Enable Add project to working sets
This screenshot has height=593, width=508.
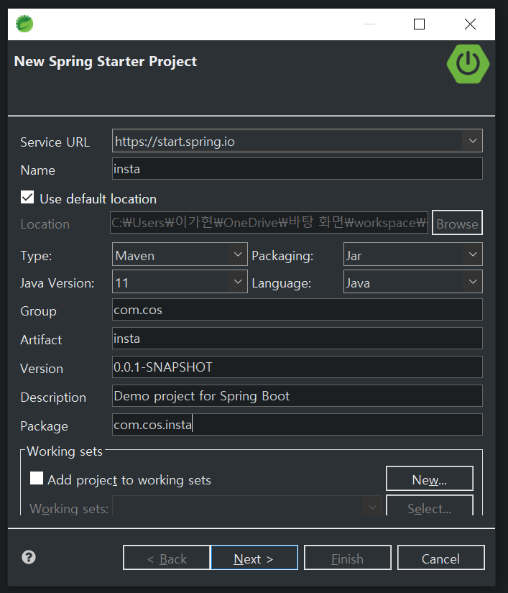[x=37, y=478]
